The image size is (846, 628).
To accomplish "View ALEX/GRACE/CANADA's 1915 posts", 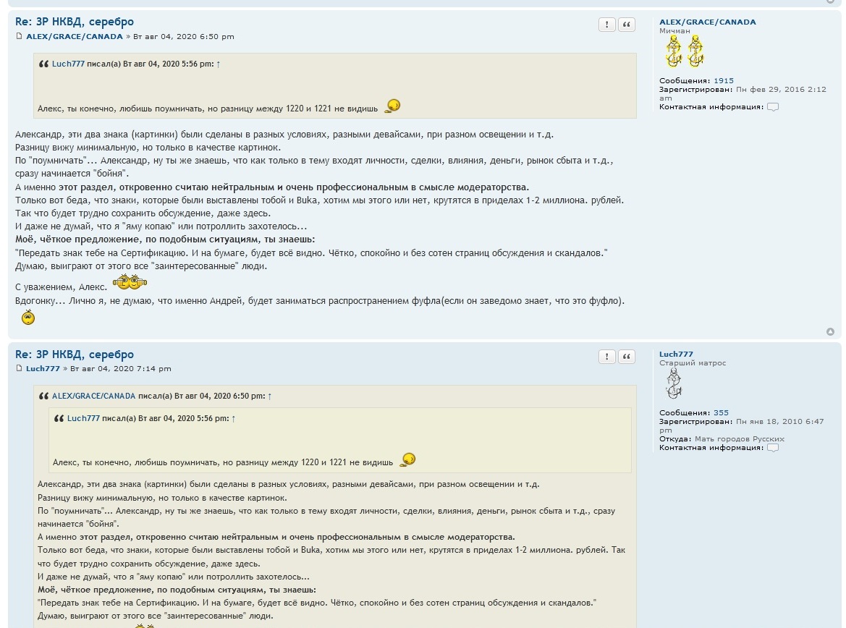I will [x=723, y=81].
